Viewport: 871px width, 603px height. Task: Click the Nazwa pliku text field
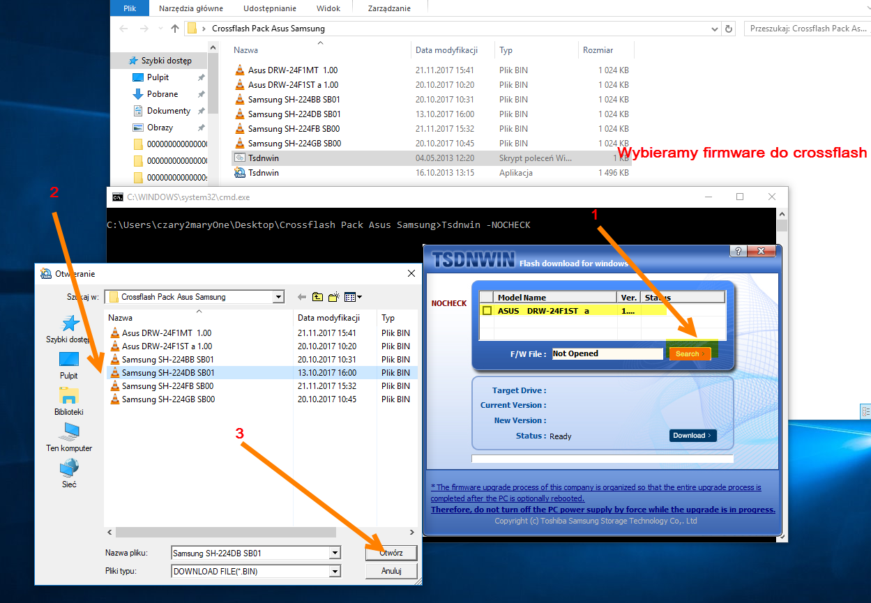(x=250, y=553)
